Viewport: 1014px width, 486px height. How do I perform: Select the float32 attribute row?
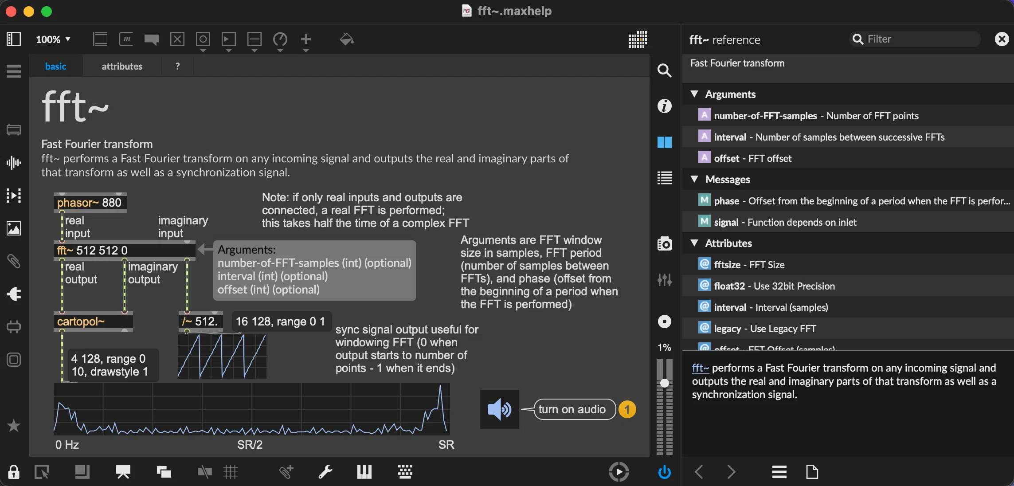pos(848,286)
